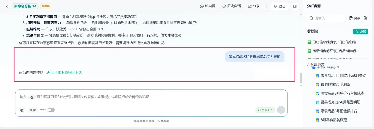
Task: Open 德芙巧克力7-8月经营明细
Action: pos(340,102)
